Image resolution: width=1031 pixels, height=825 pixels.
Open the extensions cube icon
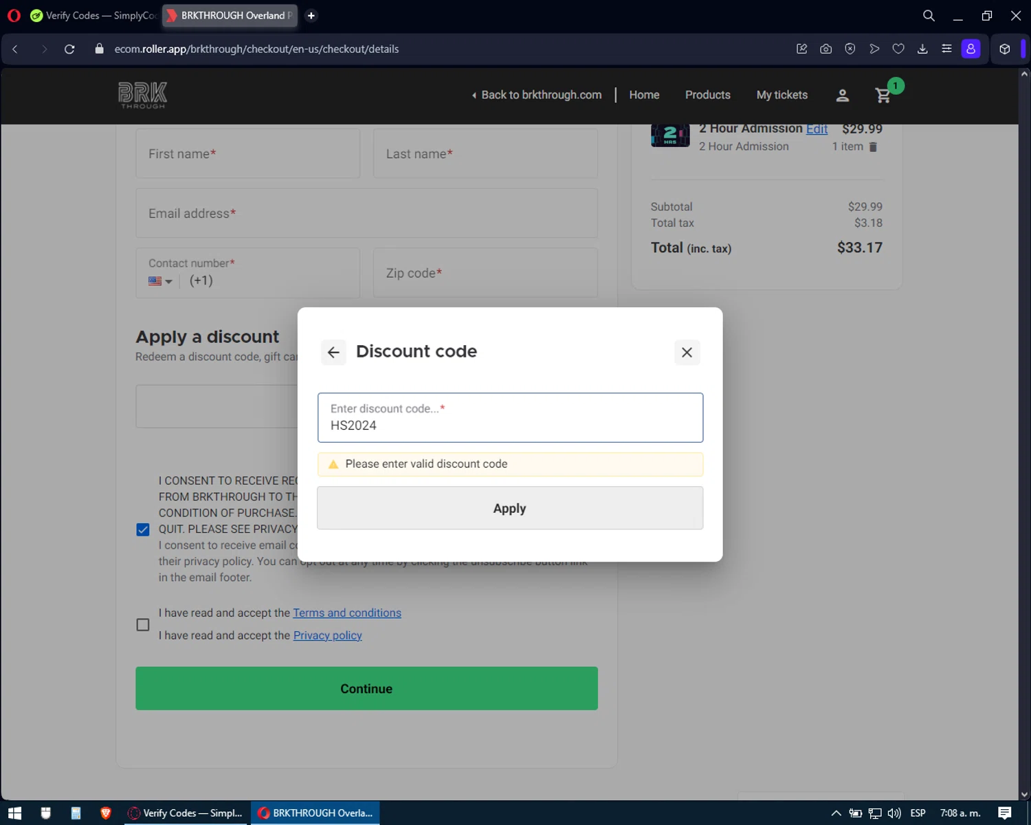tap(1005, 49)
